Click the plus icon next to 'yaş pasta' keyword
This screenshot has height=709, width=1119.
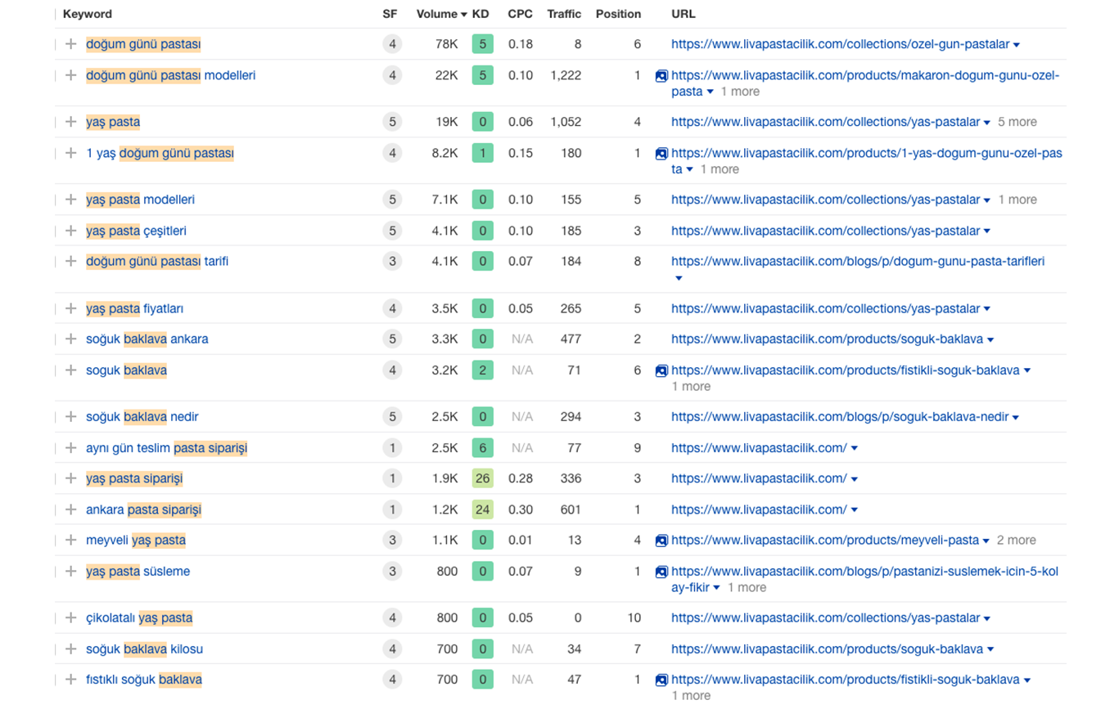click(x=70, y=122)
